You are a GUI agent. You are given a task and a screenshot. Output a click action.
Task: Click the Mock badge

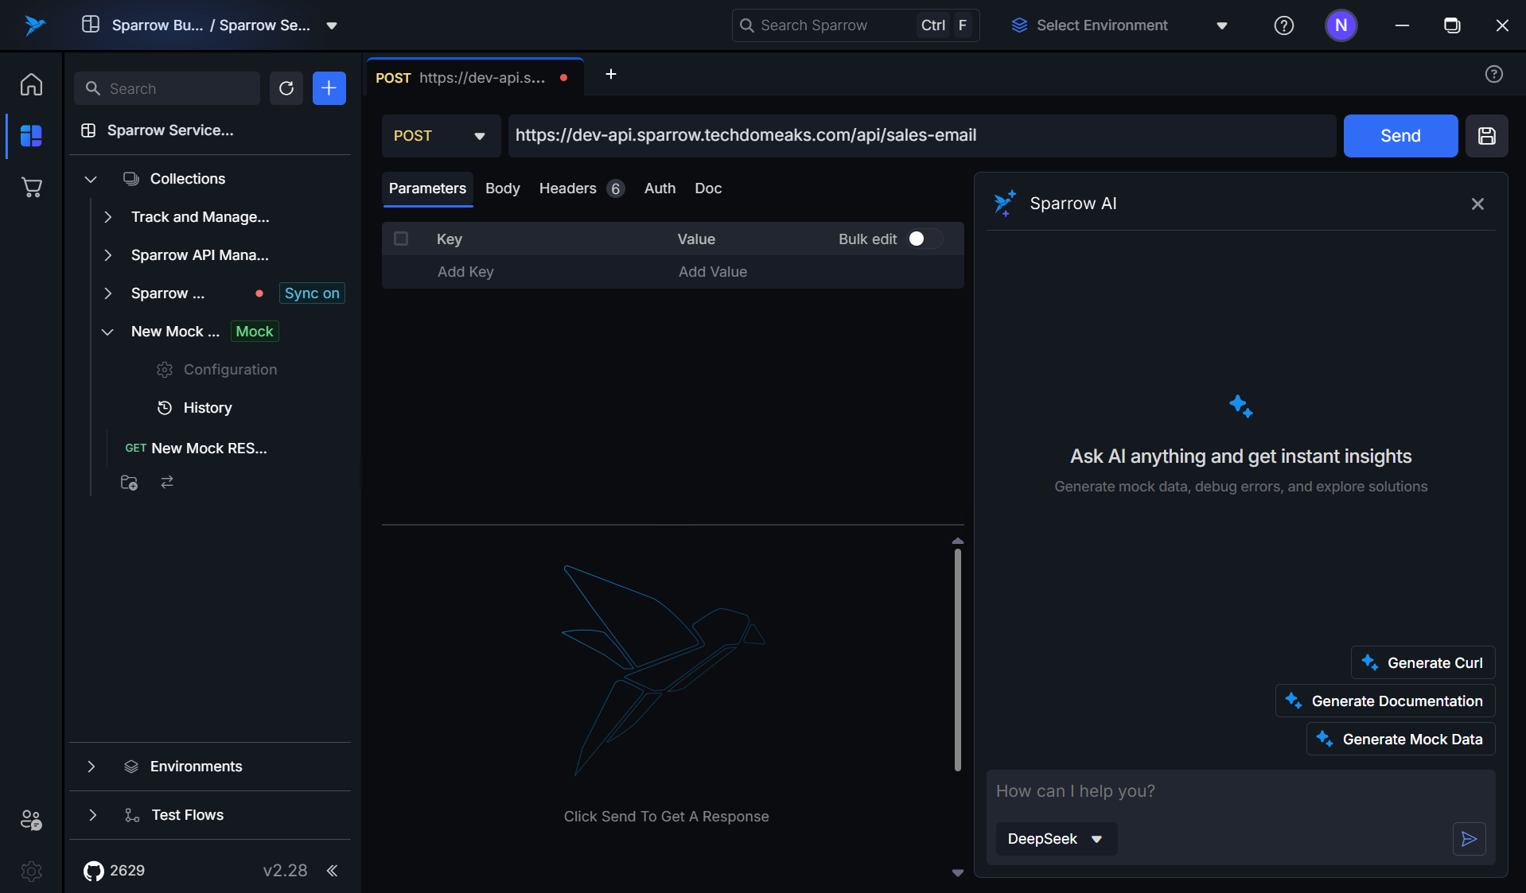pos(255,332)
